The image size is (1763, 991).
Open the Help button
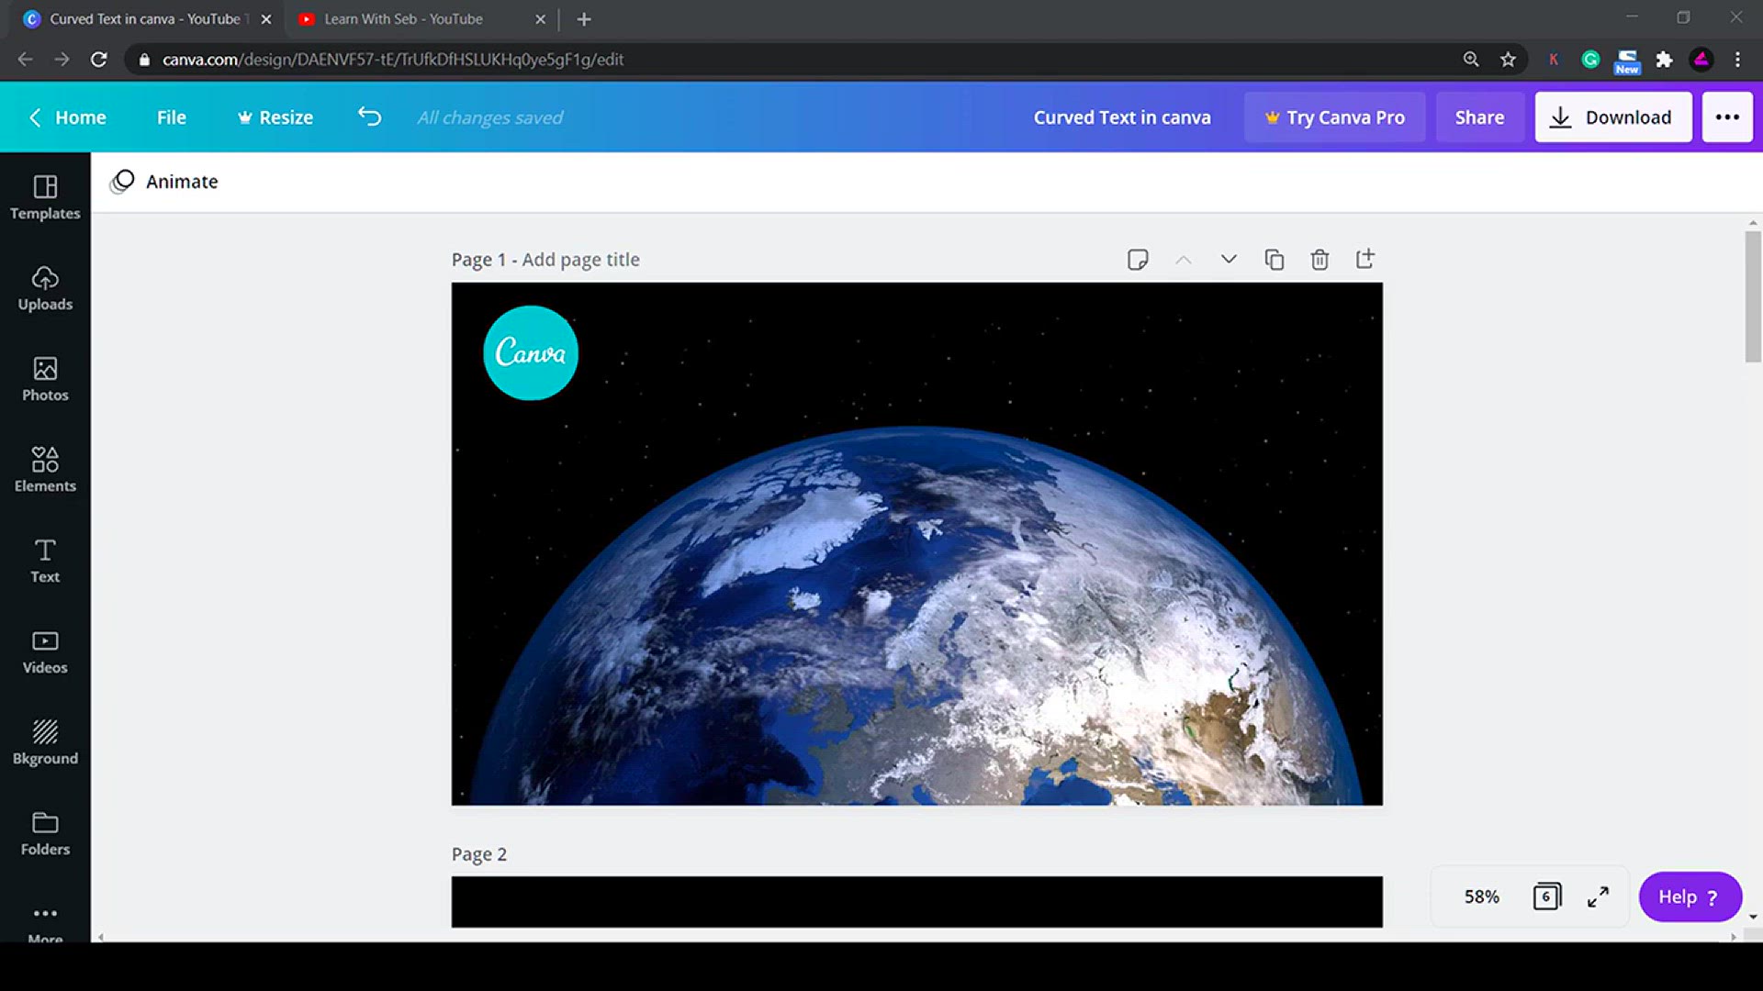pyautogui.click(x=1690, y=896)
